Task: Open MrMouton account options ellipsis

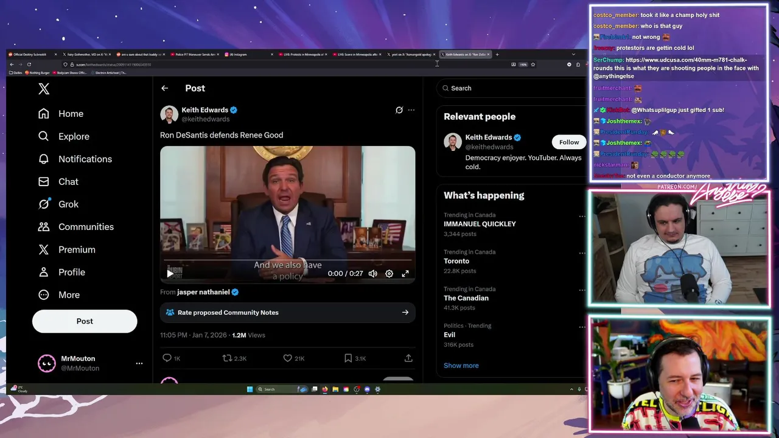Action: tap(139, 363)
